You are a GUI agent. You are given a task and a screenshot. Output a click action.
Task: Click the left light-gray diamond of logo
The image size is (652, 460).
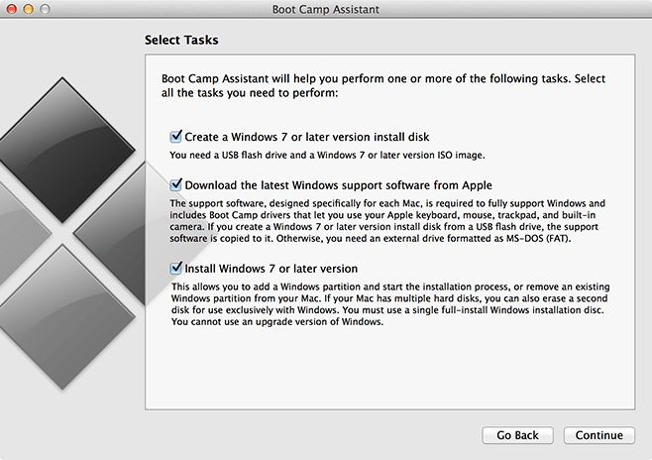click(x=21, y=233)
